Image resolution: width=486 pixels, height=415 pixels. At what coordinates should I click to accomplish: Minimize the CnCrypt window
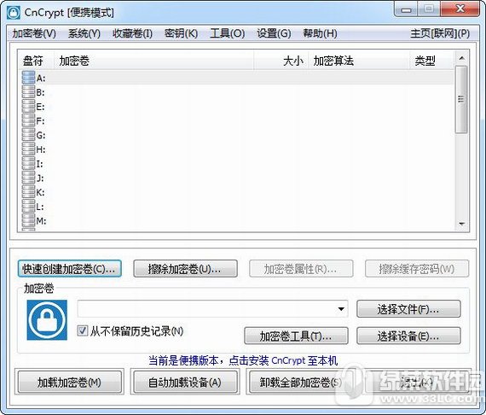[x=406, y=9]
